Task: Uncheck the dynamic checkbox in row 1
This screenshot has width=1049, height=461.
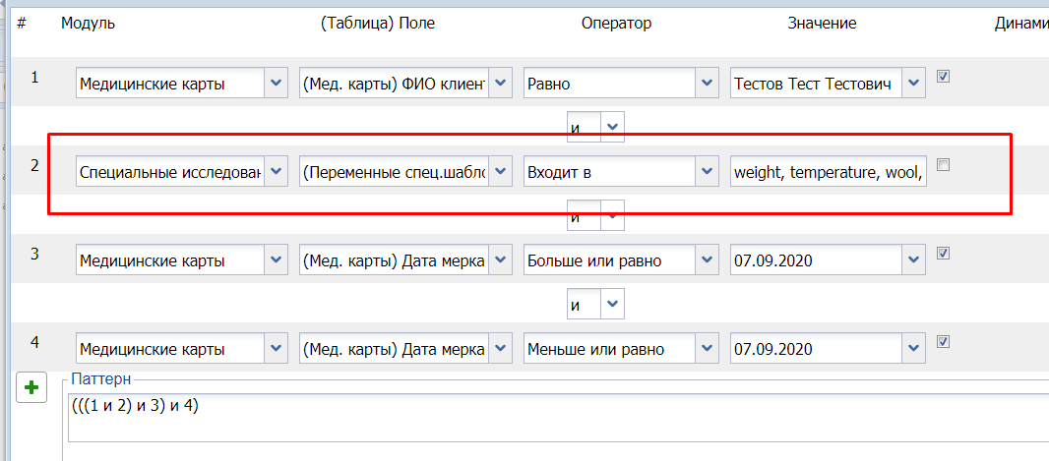Action: point(943,77)
